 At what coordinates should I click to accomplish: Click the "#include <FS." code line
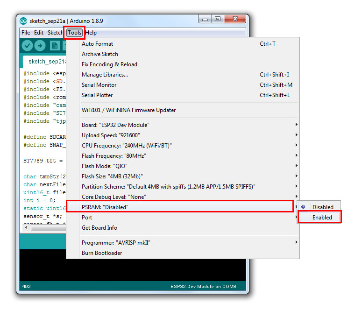pyautogui.click(x=44, y=89)
